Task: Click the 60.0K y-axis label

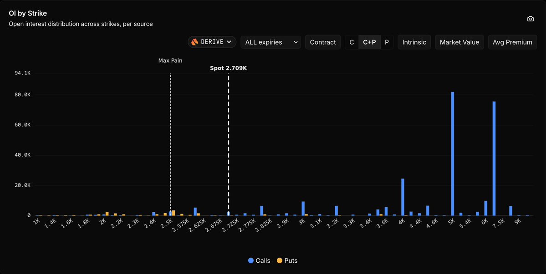Action: click(x=22, y=125)
